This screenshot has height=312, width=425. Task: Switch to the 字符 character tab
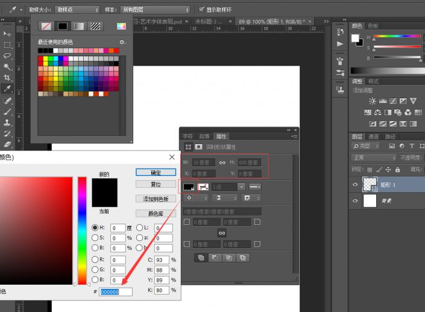(187, 136)
